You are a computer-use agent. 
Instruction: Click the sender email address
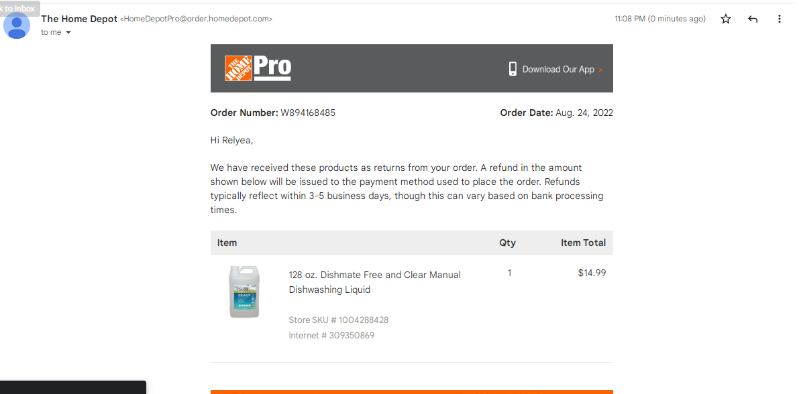coord(196,19)
